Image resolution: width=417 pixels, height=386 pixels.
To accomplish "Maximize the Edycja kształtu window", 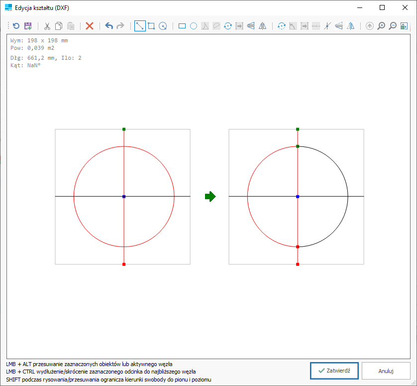I will [x=382, y=8].
